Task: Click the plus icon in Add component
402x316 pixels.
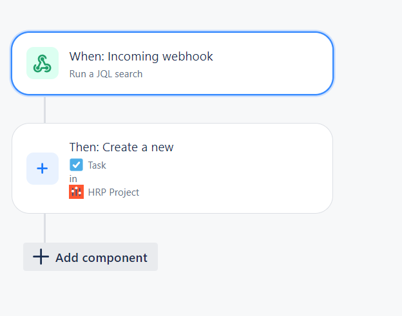Action: click(41, 257)
